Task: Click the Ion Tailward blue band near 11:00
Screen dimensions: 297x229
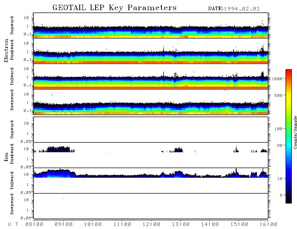Action: click(x=122, y=176)
